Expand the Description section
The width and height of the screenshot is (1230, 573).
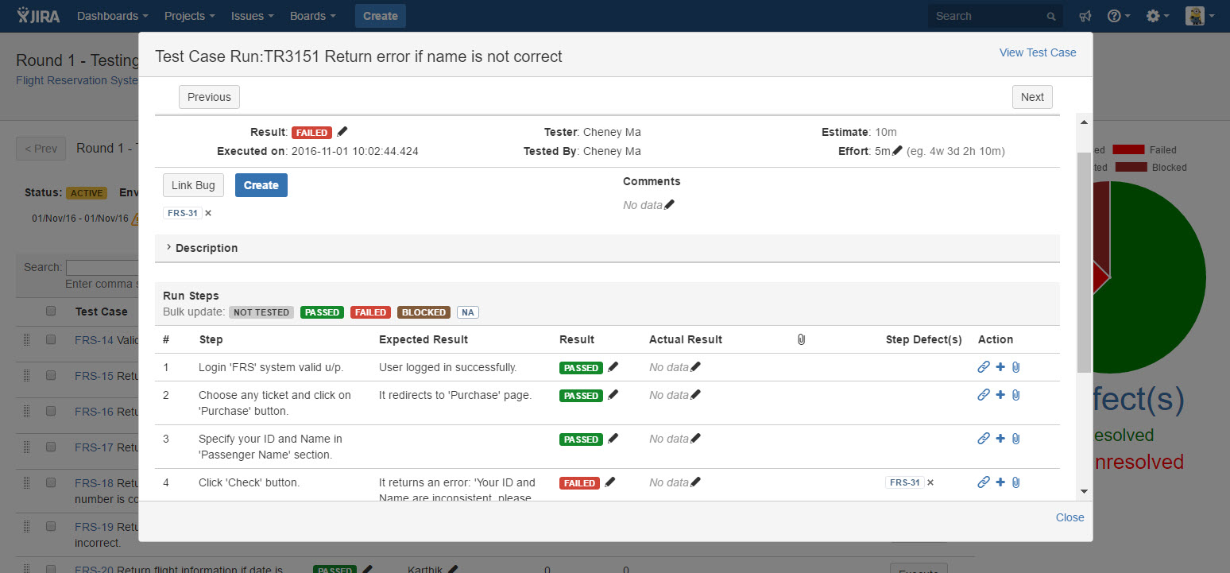tap(202, 248)
